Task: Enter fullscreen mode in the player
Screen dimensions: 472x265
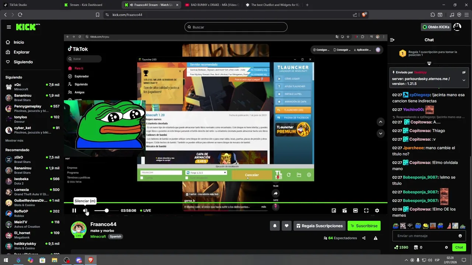Action: [x=366, y=211]
